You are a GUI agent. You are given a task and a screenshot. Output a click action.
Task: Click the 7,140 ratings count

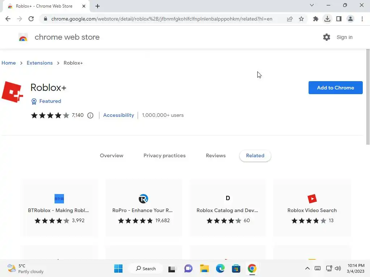pyautogui.click(x=78, y=115)
